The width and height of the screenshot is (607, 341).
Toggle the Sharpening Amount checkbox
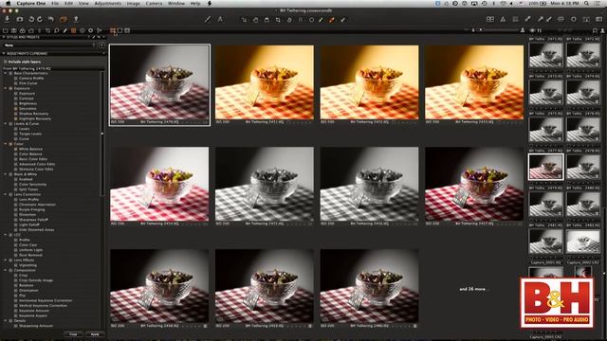tap(16, 326)
